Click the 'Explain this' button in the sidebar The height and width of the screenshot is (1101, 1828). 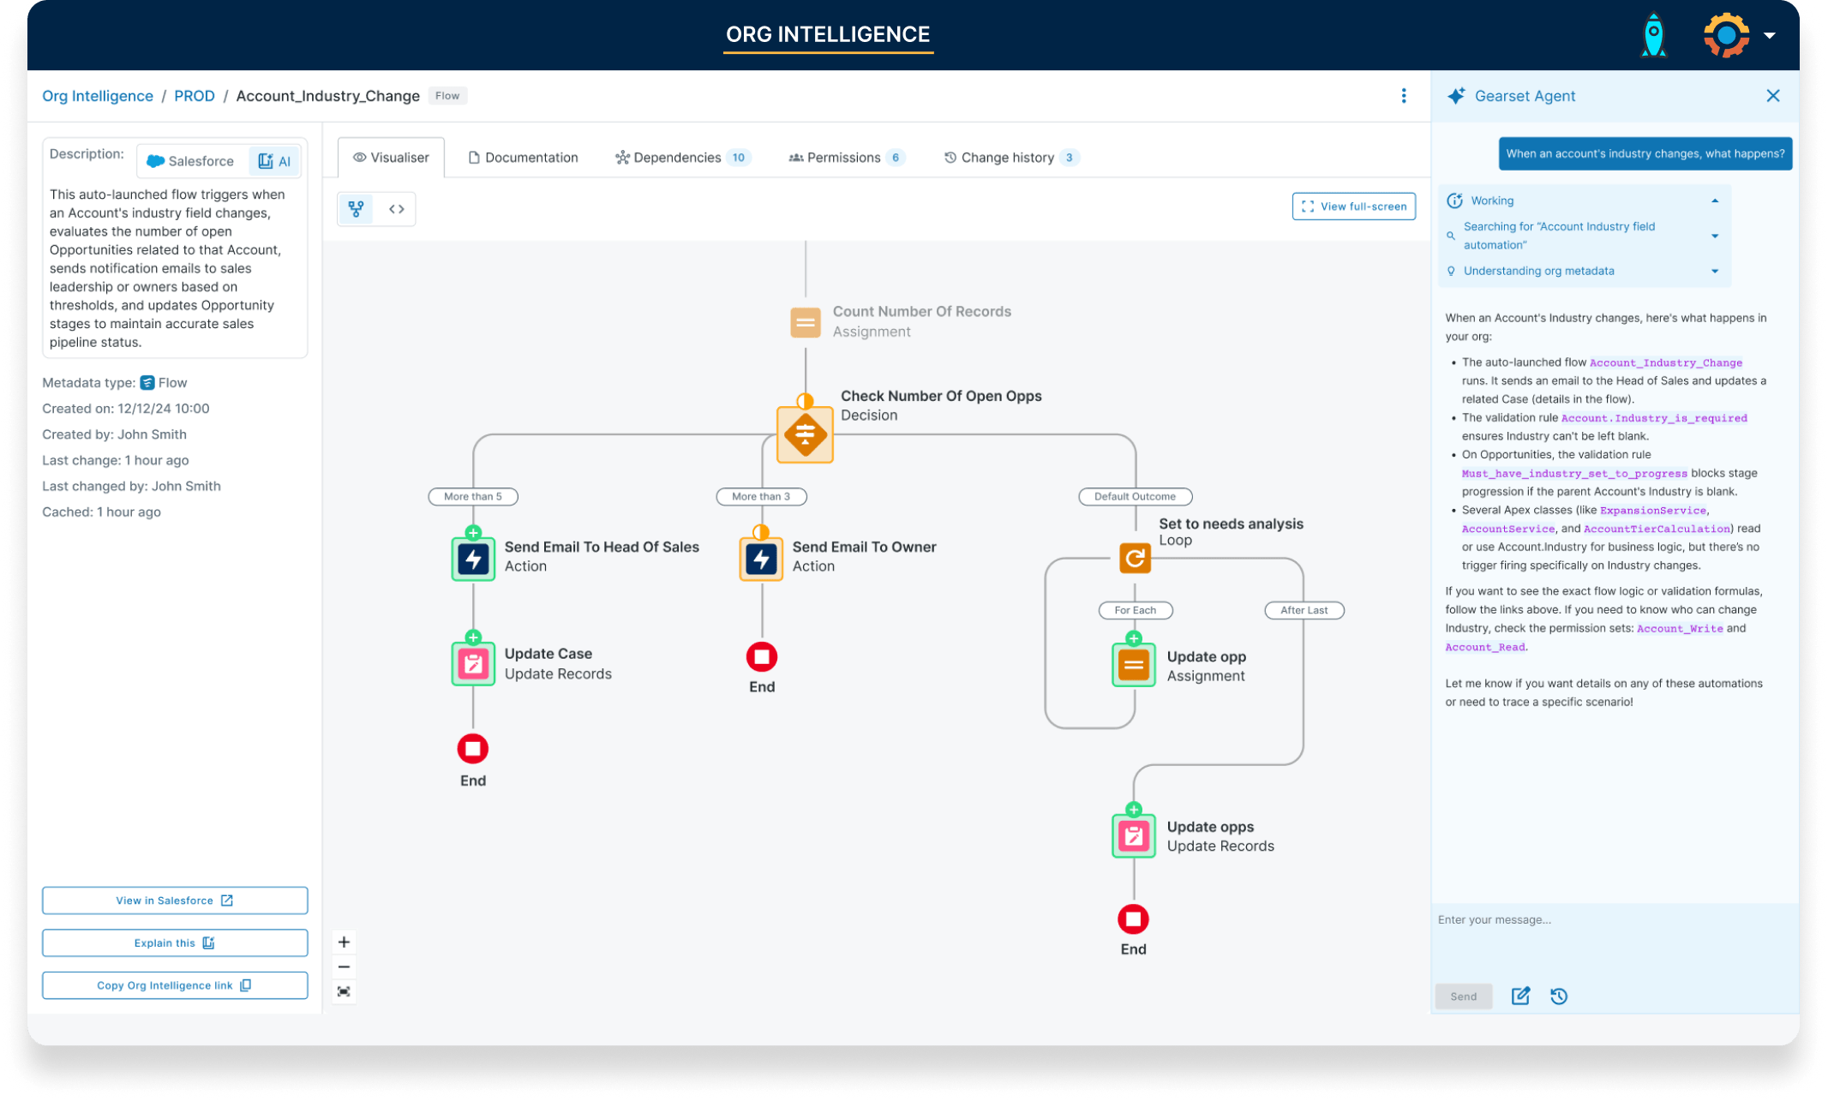tap(174, 942)
